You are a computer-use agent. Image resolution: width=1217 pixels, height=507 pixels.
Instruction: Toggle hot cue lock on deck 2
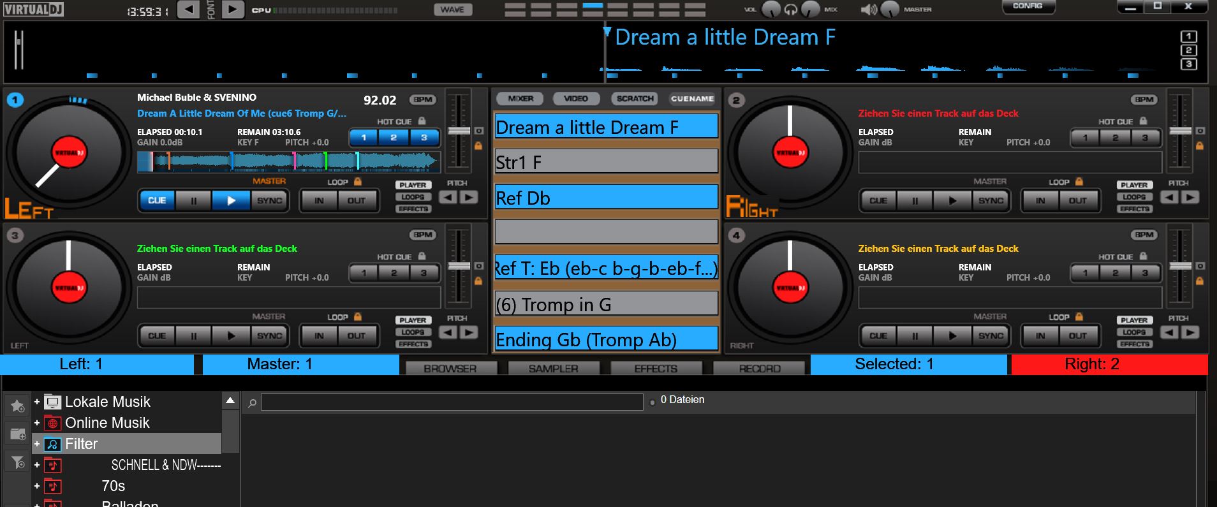(1143, 121)
